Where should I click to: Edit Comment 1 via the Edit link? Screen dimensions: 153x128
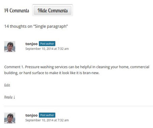pyautogui.click(x=7, y=85)
